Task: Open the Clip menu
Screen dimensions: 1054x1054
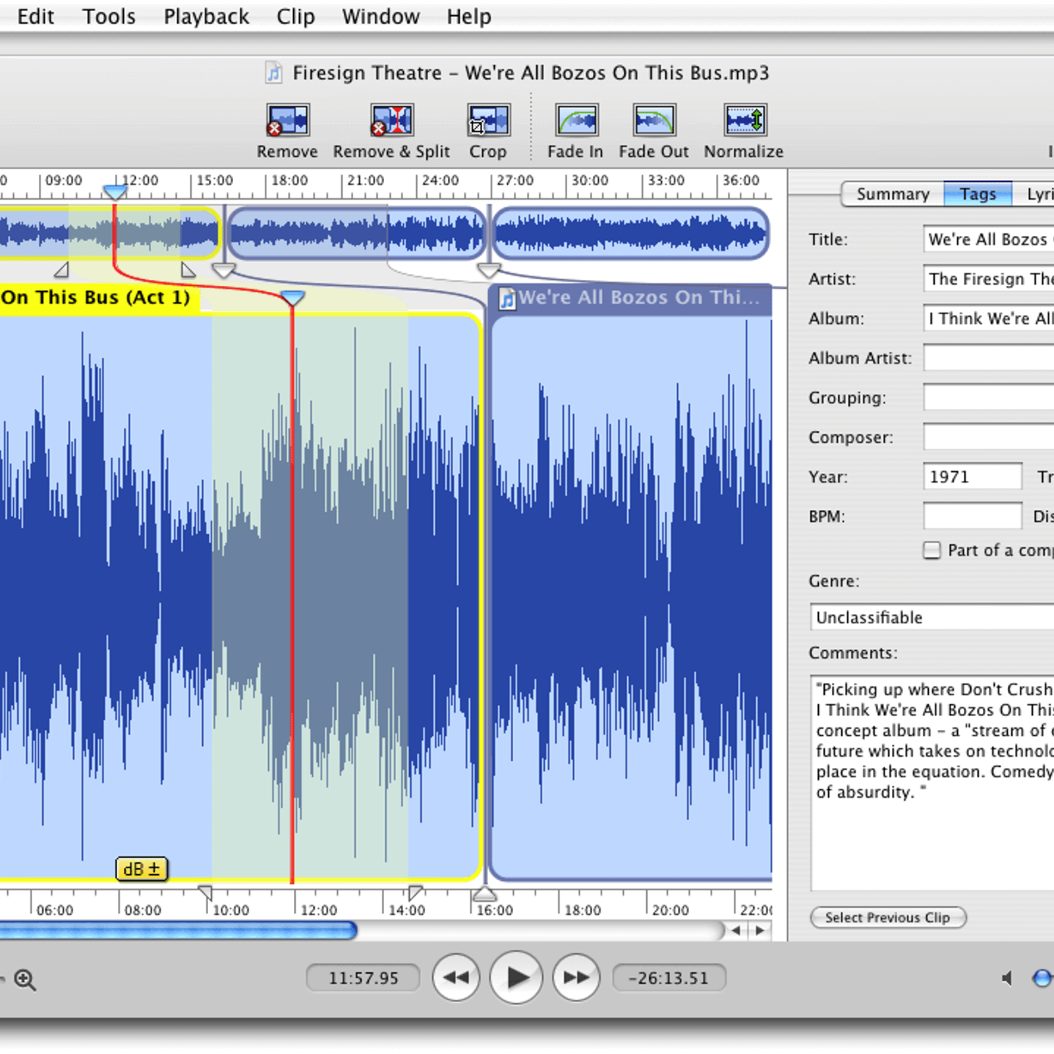Action: point(295,16)
